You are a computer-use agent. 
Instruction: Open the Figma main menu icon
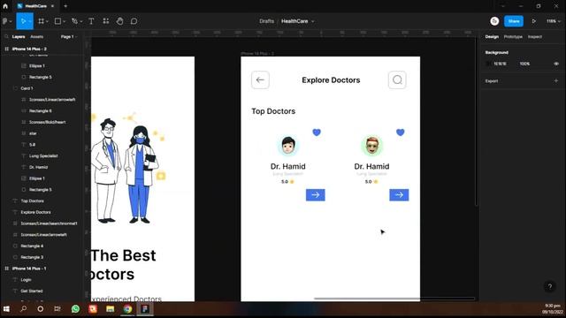point(5,21)
